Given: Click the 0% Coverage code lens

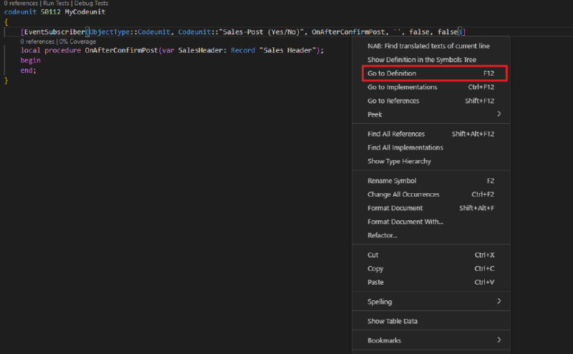Looking at the screenshot, I should 76,41.
